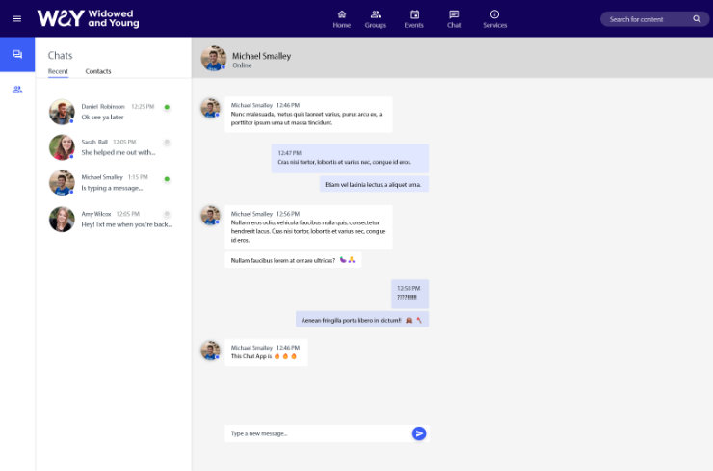Click avatar beside the 12:46 PM Nunc malesuada message
This screenshot has height=471, width=713.
[211, 108]
